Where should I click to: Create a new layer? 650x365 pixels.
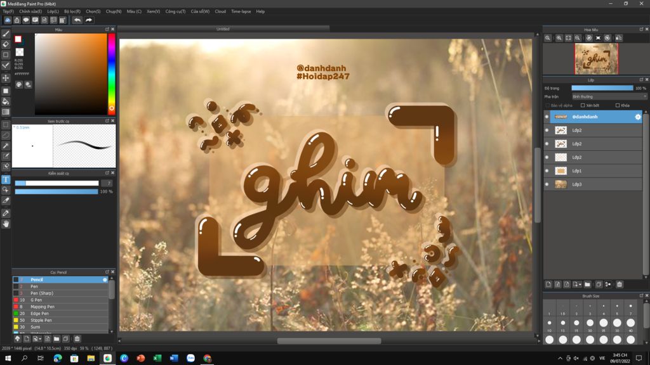point(548,285)
